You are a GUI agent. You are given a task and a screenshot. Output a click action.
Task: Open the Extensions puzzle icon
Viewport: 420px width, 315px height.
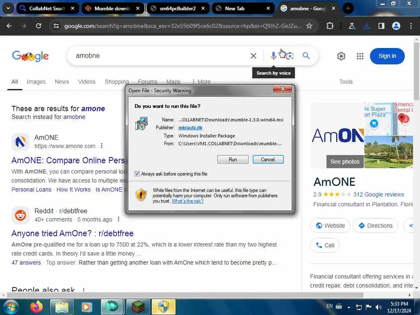coord(330,26)
